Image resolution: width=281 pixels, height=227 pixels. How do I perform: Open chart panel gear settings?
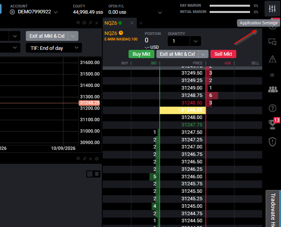click(x=84, y=23)
